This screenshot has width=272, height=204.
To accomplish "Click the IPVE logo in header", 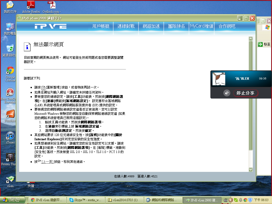I will [x=50, y=26].
